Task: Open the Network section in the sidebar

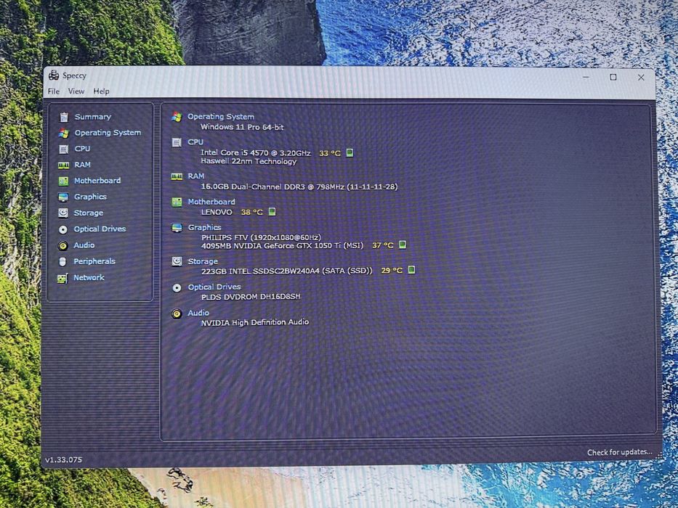Action: 89,277
